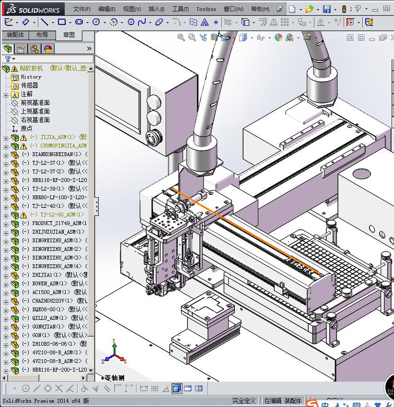Select the Line sketch tool
Viewport: 394px width, 407px height.
tap(44, 22)
